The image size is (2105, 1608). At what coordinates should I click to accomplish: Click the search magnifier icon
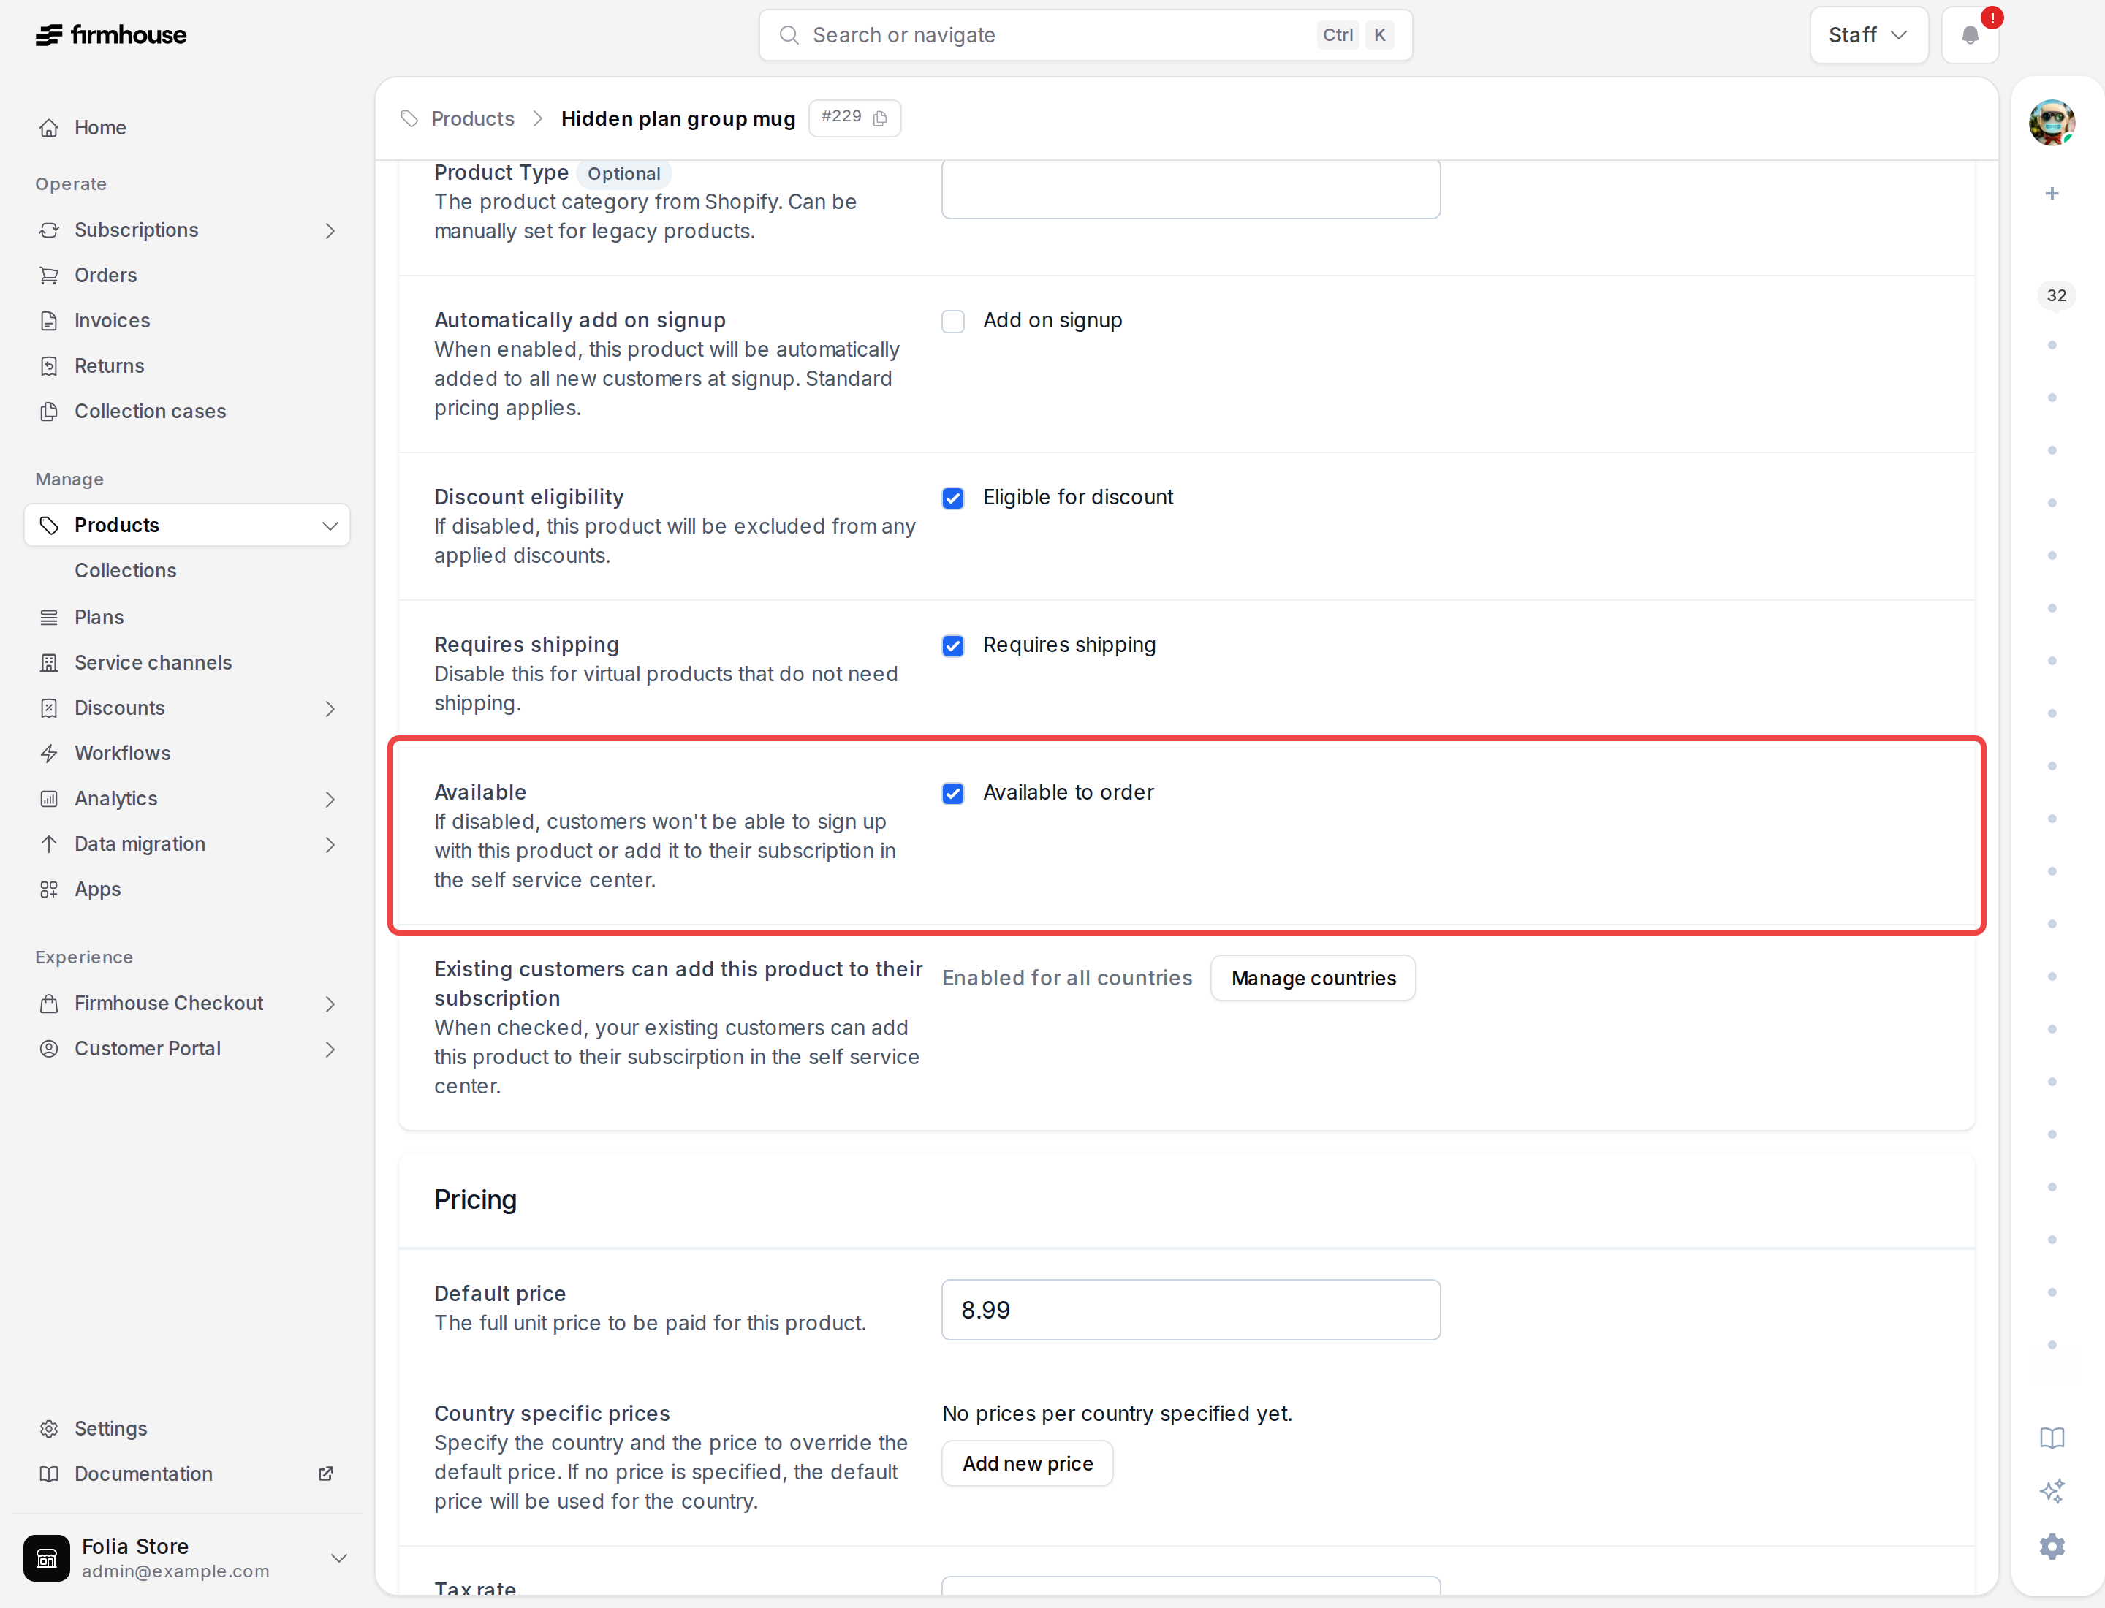click(x=789, y=35)
